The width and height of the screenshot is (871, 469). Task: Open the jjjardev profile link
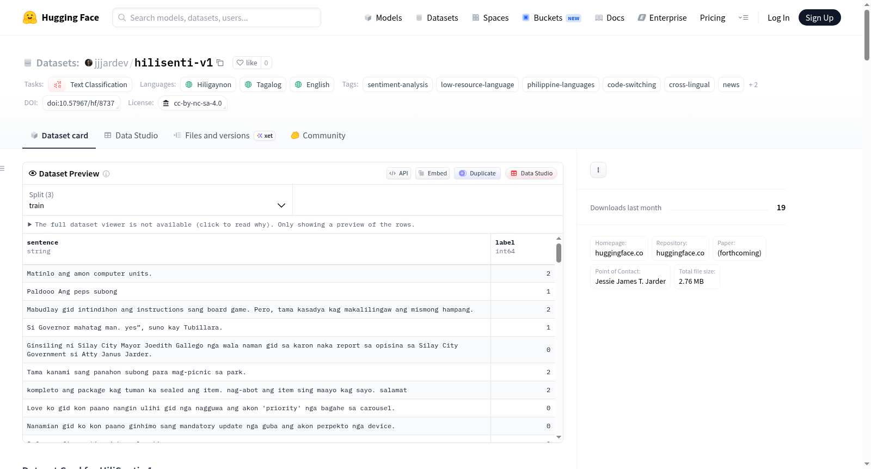pos(111,63)
